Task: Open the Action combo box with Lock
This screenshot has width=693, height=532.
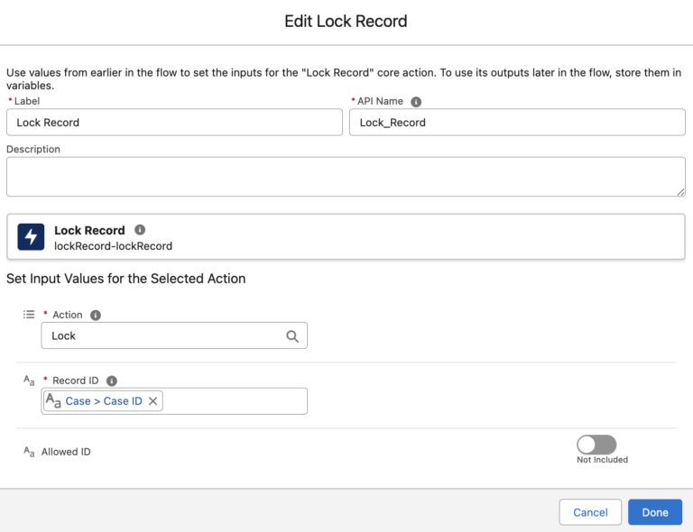Action: [x=162, y=336]
